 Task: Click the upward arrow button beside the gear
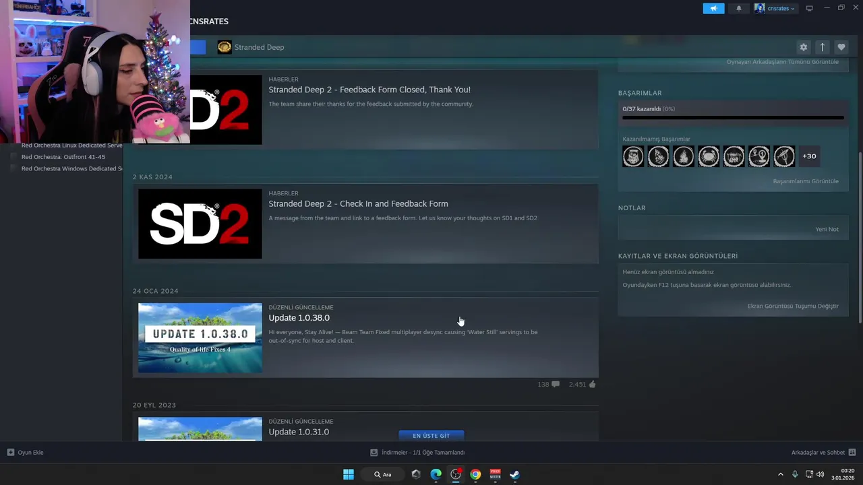click(x=822, y=47)
